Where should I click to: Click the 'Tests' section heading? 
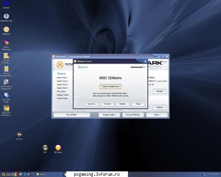(x=61, y=73)
